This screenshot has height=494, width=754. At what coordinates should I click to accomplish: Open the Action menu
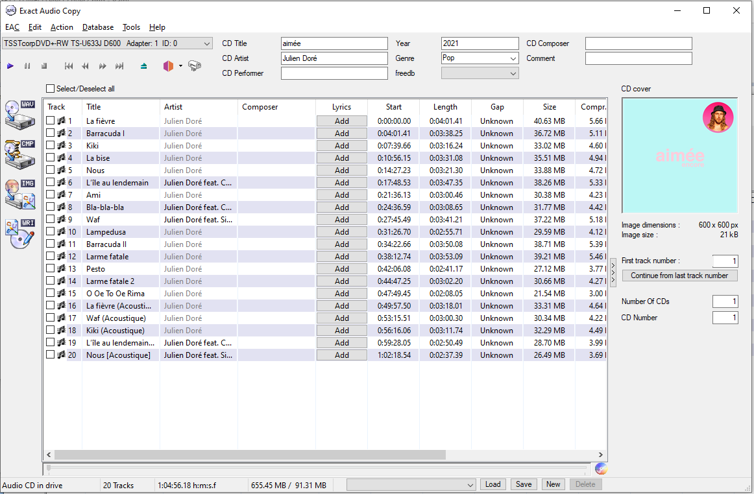[x=62, y=27]
